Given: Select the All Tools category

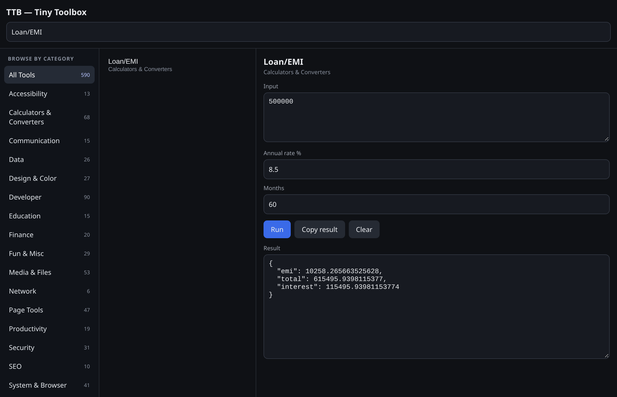Looking at the screenshot, I should point(49,75).
